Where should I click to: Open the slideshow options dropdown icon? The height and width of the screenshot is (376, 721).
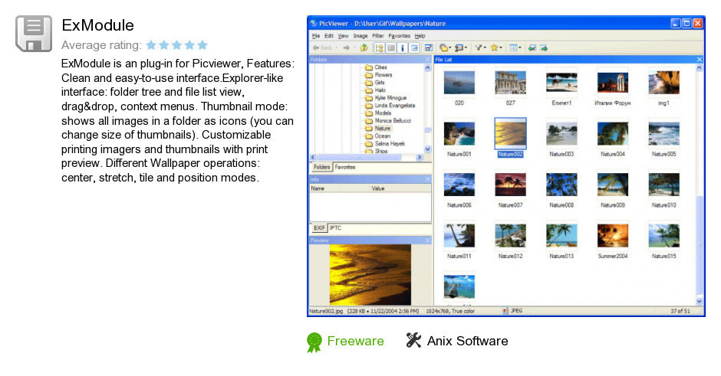(x=461, y=47)
